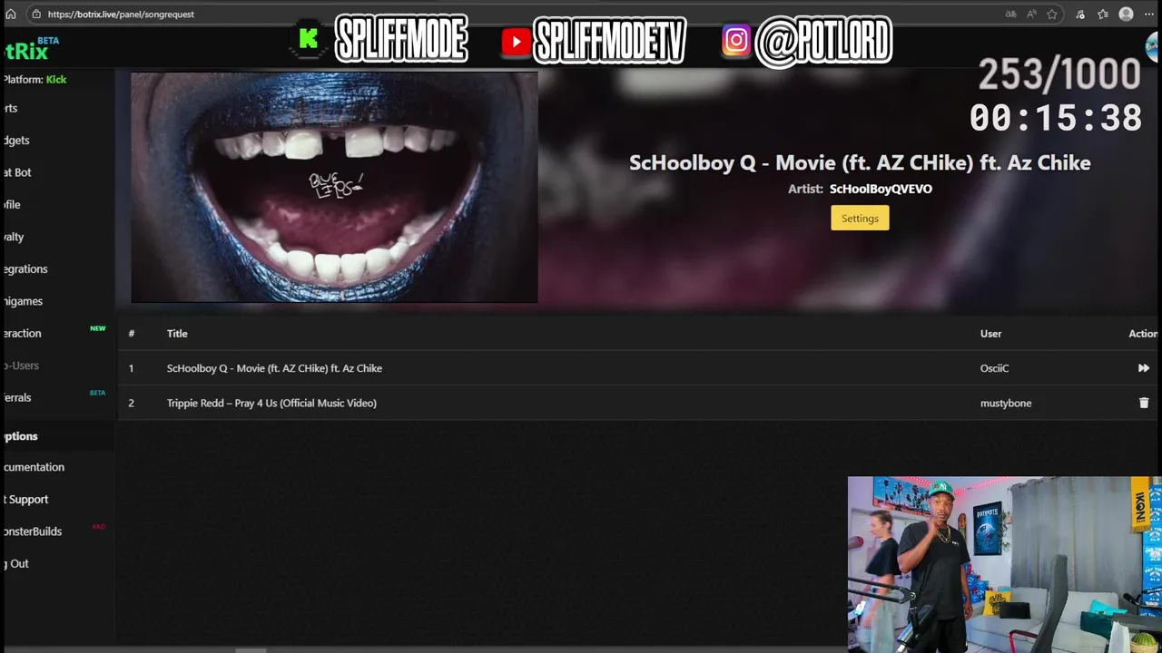Click the ScHoolBoyQVEVO artist name

(881, 189)
